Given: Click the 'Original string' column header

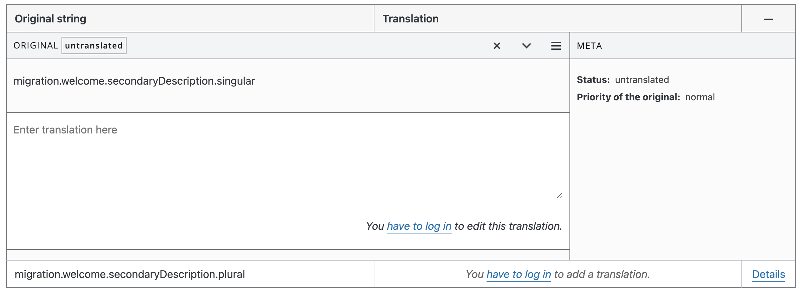Looking at the screenshot, I should 51,19.
